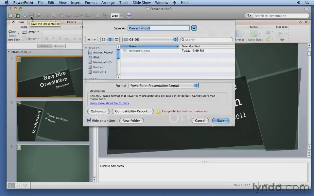Click the New Folder button

point(131,121)
